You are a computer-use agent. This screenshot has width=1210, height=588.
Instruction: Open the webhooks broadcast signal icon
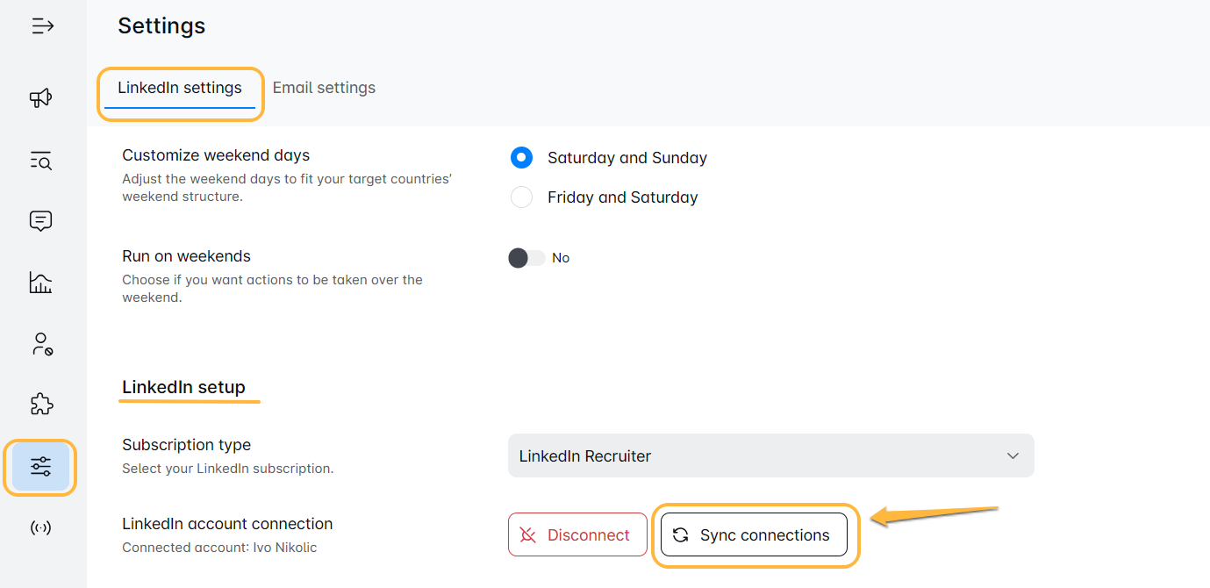click(x=41, y=527)
